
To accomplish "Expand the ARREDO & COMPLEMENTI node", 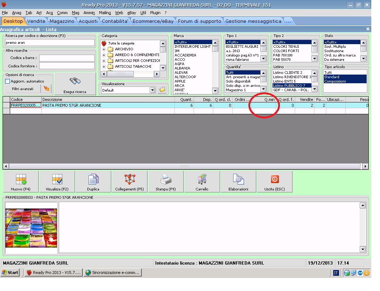I will coord(104,55).
